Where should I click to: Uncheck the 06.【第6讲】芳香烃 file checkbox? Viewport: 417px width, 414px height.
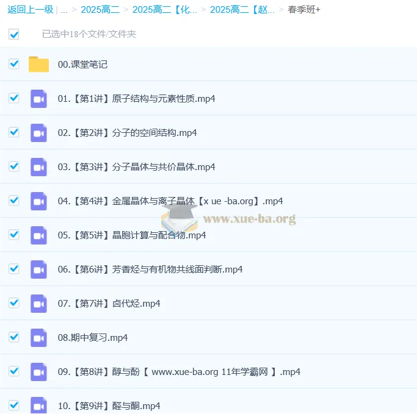[14, 268]
